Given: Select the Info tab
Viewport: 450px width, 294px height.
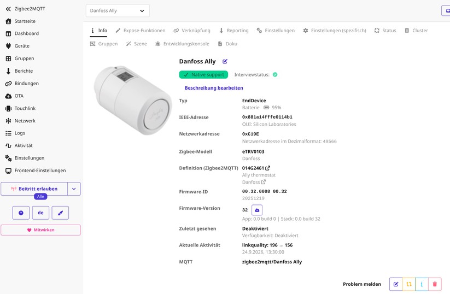Looking at the screenshot, I should [99, 31].
